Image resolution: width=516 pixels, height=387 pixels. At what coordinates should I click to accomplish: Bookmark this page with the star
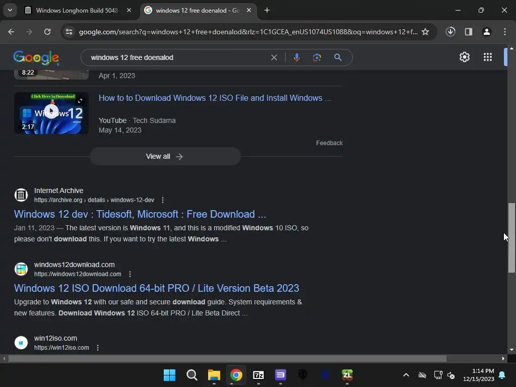coord(425,32)
